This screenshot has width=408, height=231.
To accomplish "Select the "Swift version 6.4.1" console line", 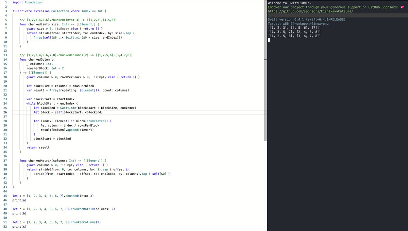I will tap(307, 19).
